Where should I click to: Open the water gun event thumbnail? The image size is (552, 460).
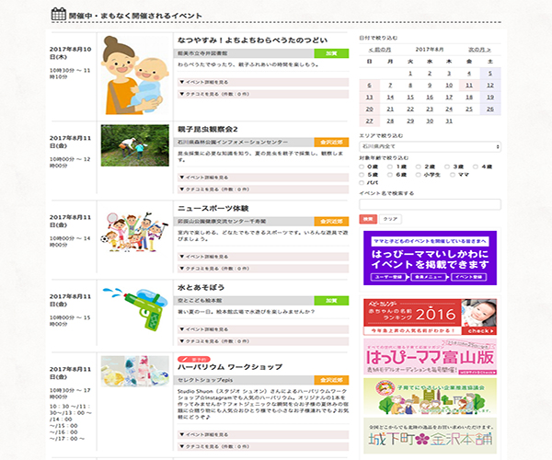click(x=135, y=311)
